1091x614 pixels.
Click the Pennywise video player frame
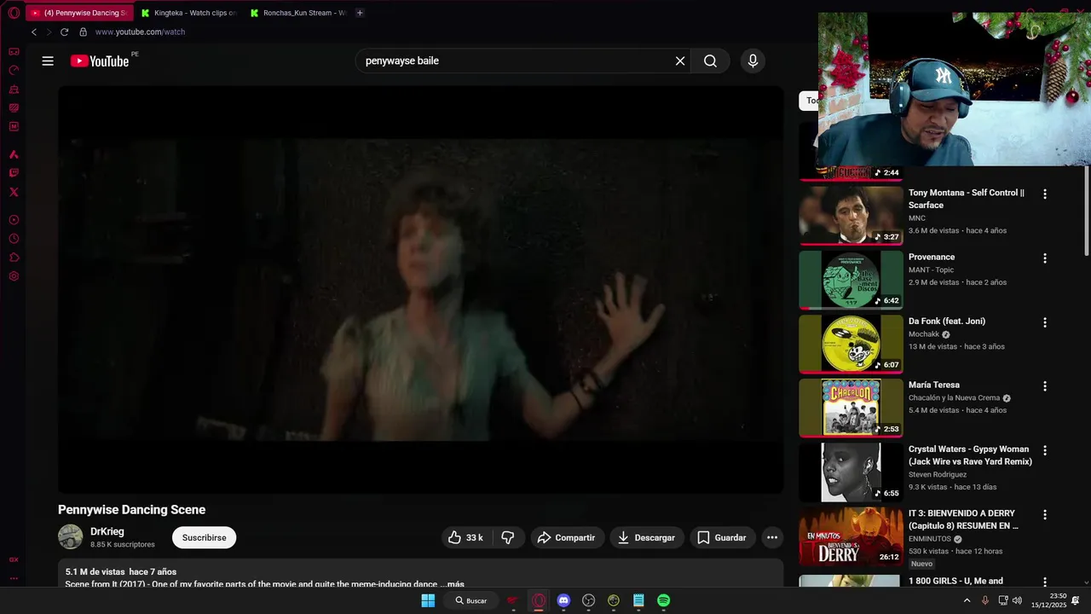click(420, 290)
